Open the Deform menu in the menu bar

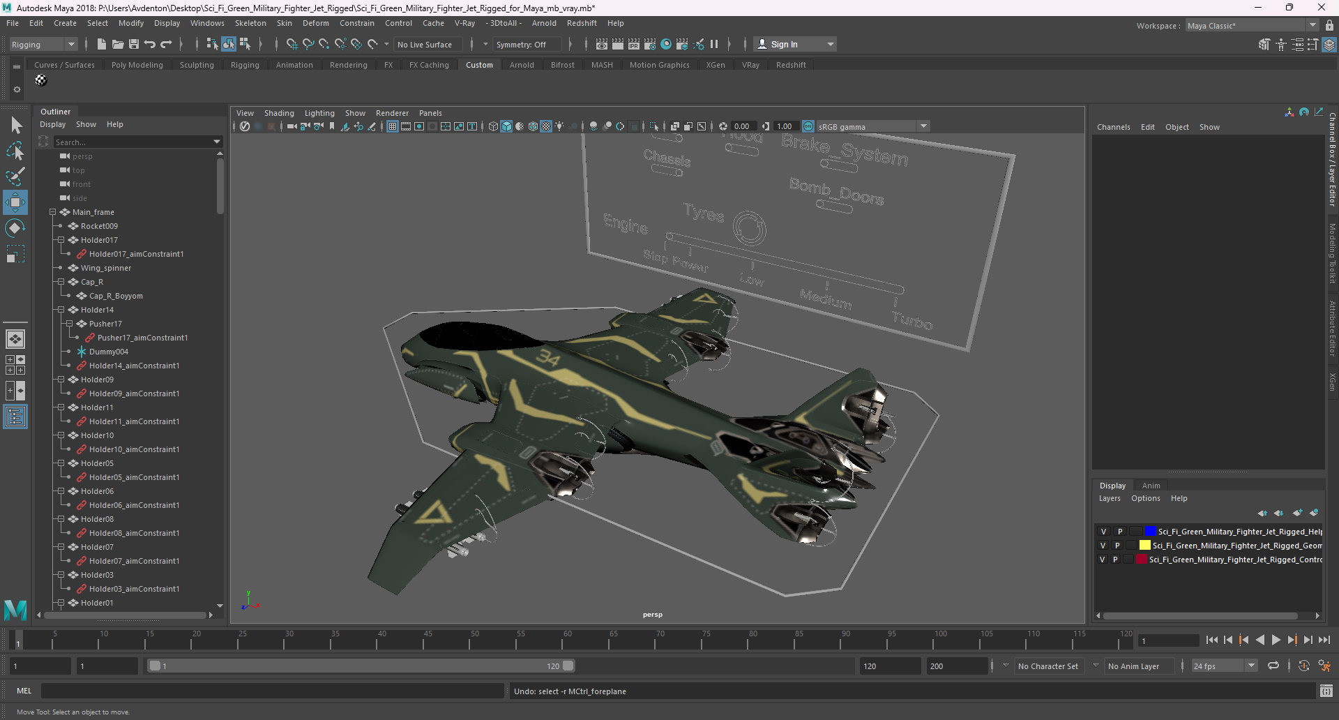click(315, 23)
